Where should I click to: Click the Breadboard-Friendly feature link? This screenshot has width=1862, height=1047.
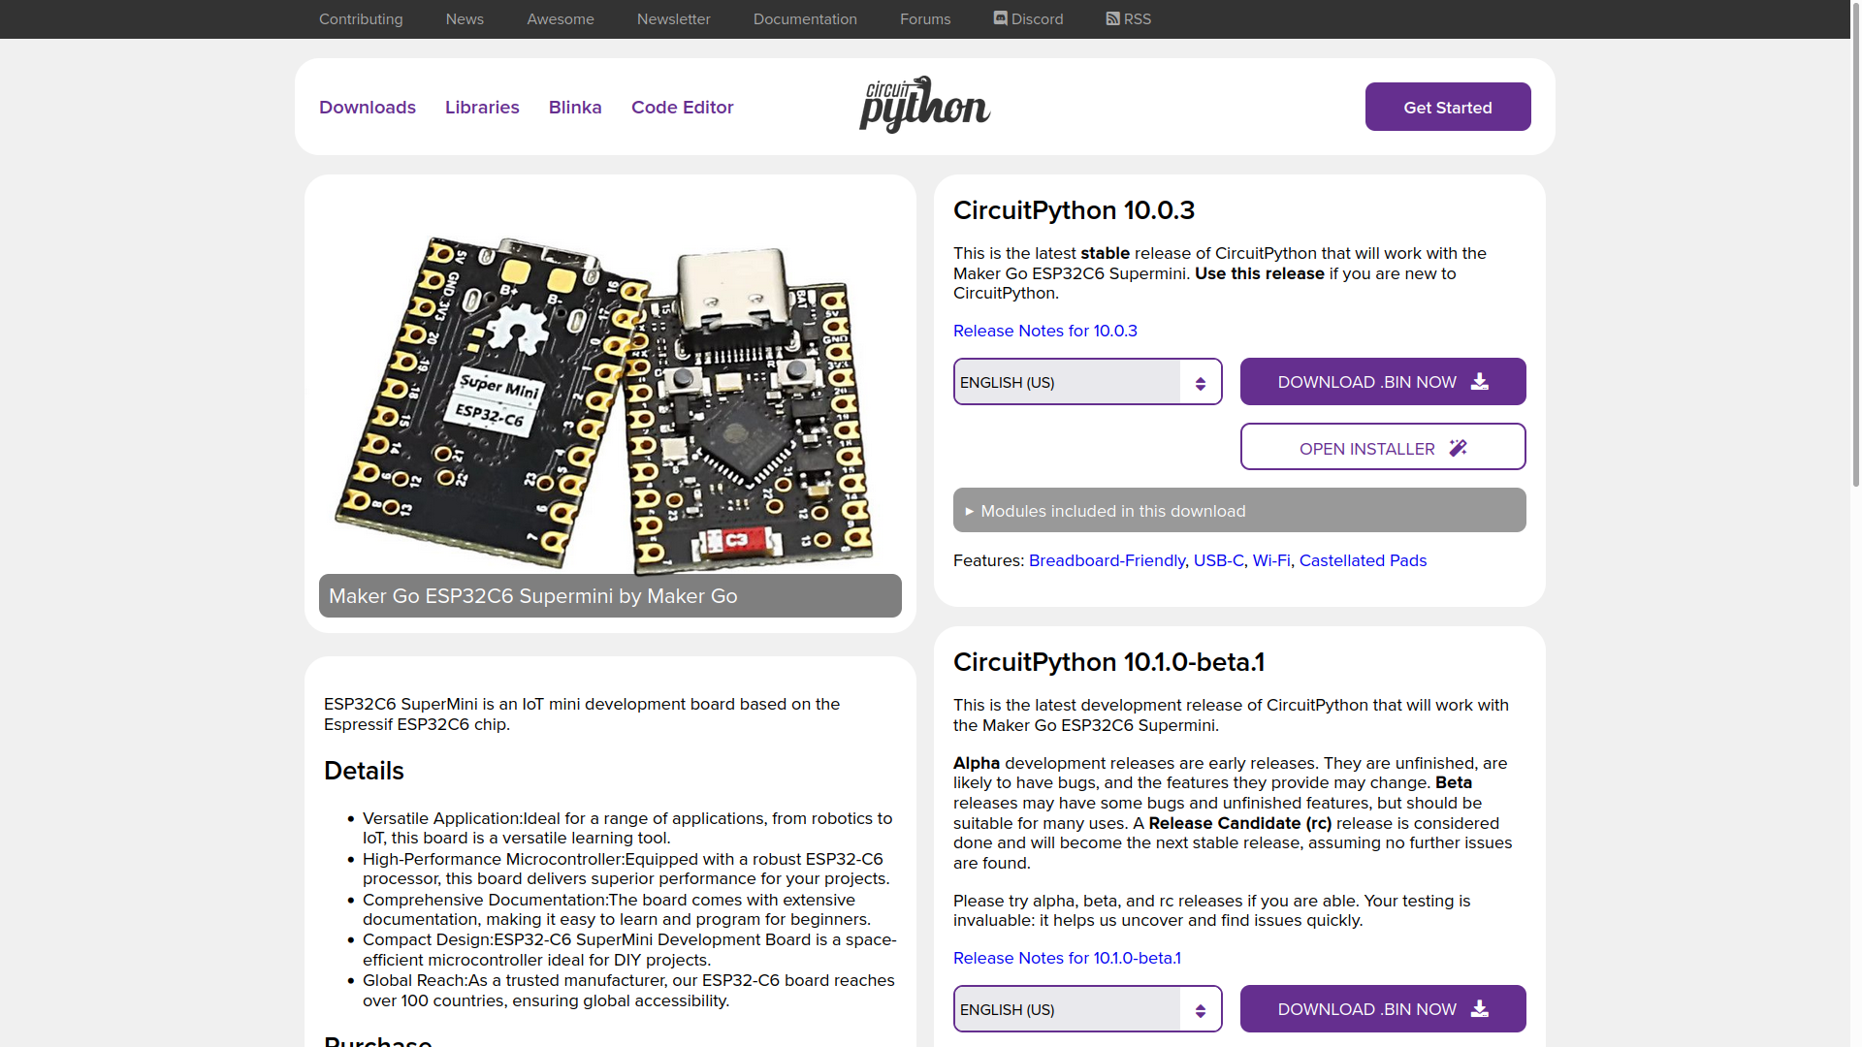(1107, 560)
